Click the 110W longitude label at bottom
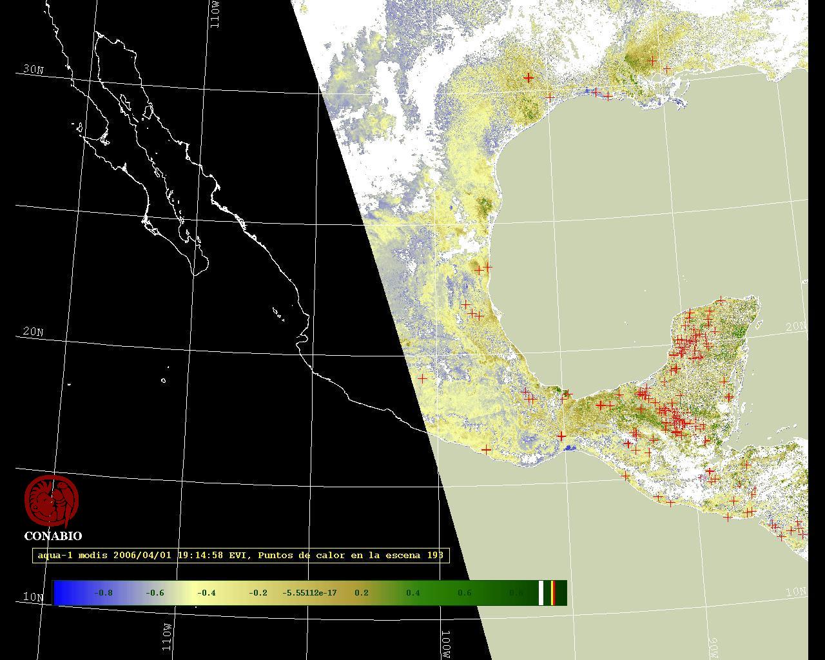Image resolution: width=825 pixels, height=660 pixels. (x=167, y=637)
